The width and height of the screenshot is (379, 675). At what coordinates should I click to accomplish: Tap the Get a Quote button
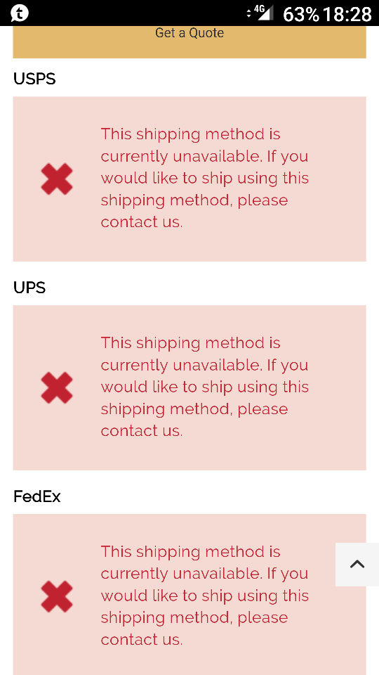189,41
